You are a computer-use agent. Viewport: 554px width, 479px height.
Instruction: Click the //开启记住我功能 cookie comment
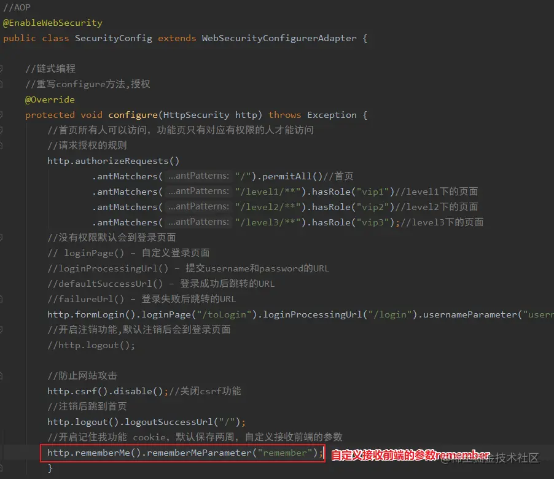tap(195, 437)
